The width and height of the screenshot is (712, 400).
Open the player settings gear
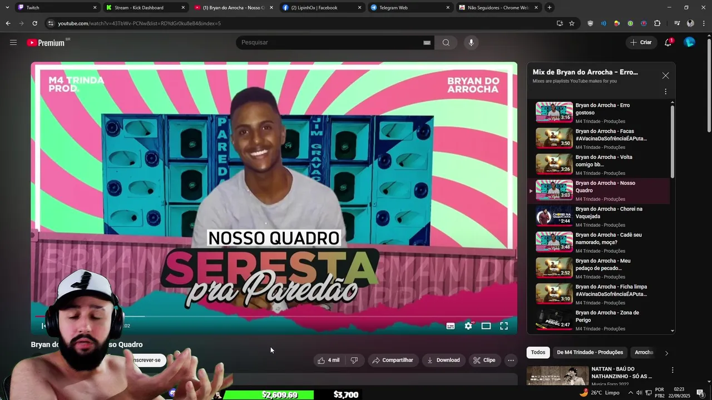468,326
